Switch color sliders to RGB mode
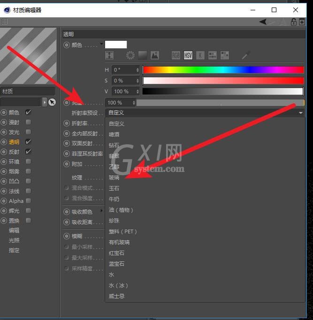313x320 pixels. [176, 55]
